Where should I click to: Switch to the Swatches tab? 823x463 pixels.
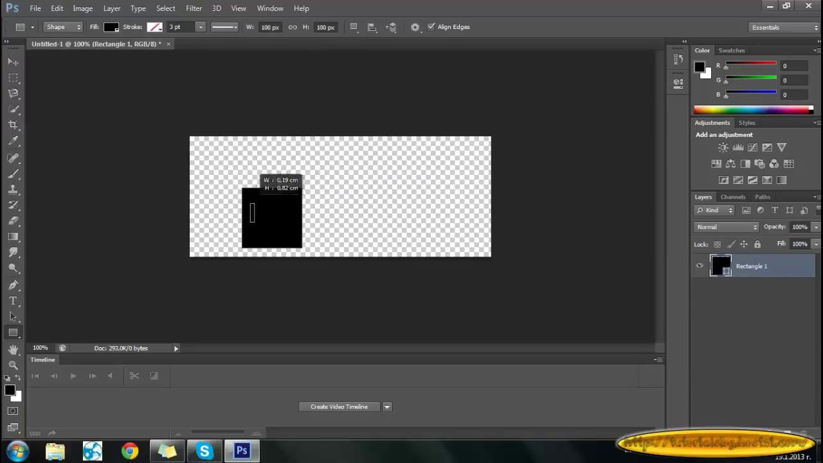coord(732,50)
